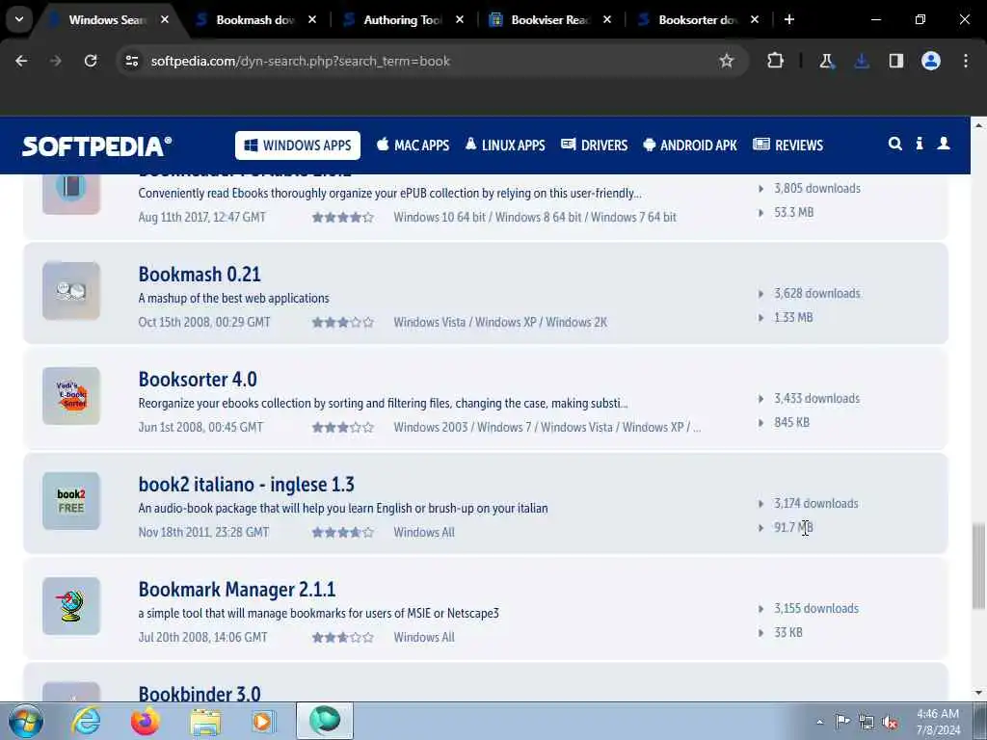Click the Bookmash app thumbnail

[x=71, y=291]
